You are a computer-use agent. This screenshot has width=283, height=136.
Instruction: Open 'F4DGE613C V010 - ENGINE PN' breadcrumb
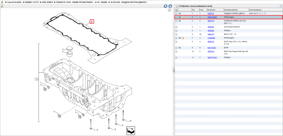coord(75,3)
